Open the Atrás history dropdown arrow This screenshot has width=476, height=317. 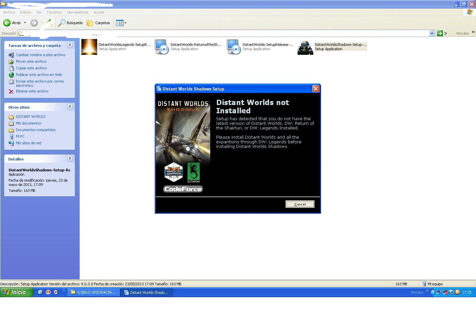(25, 23)
